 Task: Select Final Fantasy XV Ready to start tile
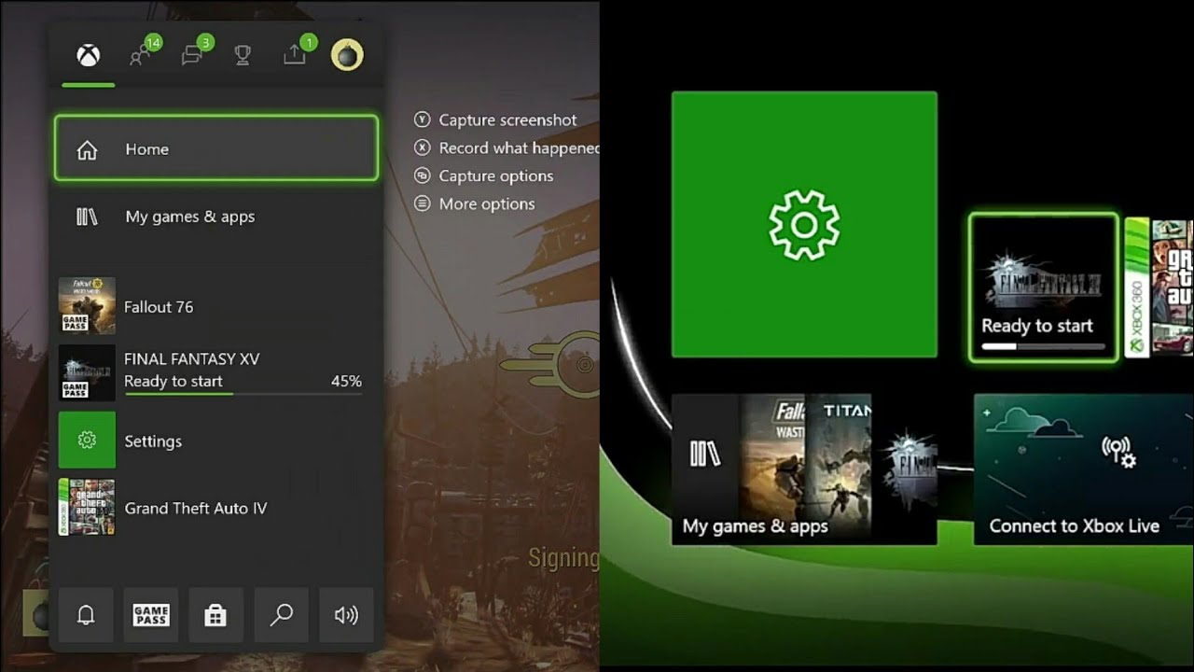[1043, 287]
